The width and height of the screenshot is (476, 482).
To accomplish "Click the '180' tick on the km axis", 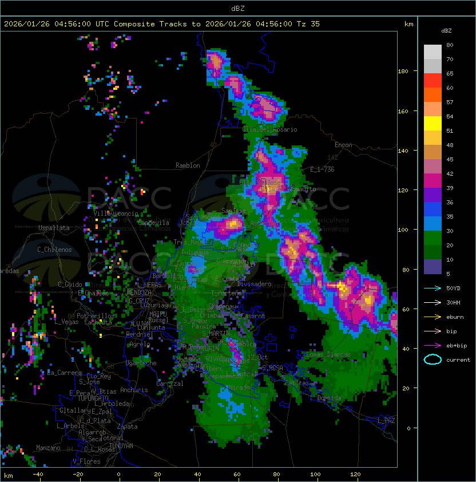I will coord(403,72).
